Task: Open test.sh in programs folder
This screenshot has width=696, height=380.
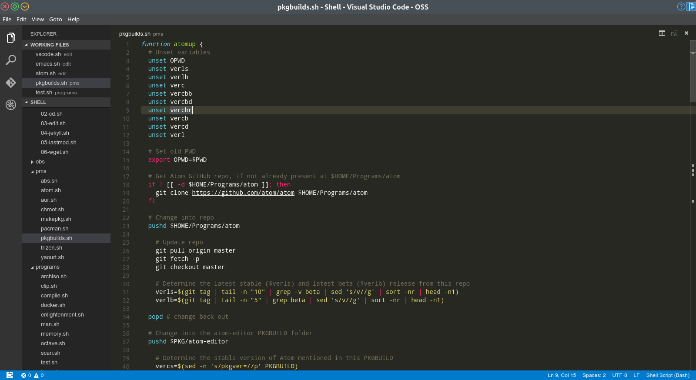Action: click(66, 363)
